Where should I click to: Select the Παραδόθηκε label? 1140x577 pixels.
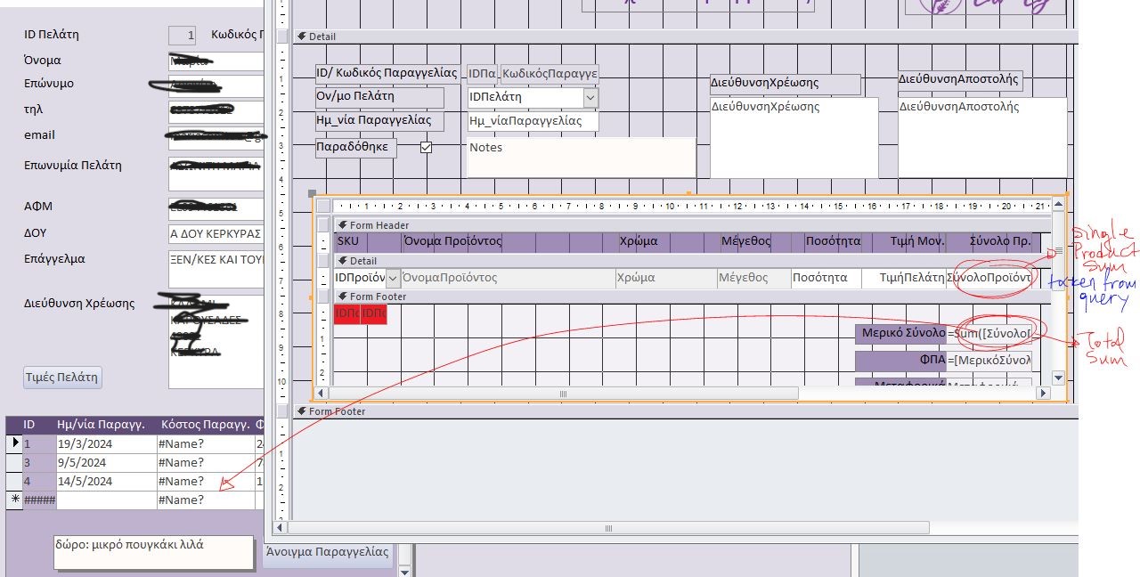click(x=356, y=148)
